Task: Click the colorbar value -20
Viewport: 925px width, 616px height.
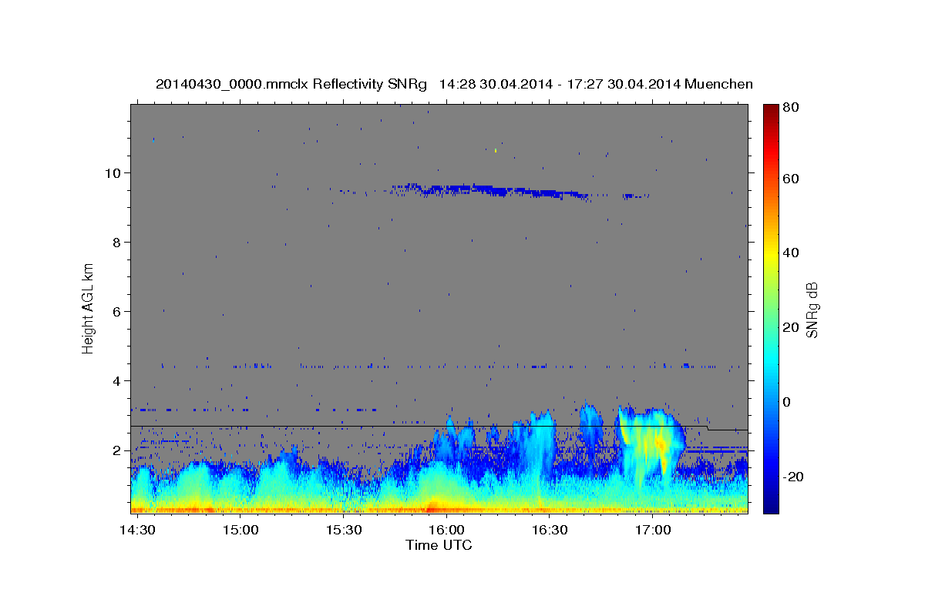Action: point(792,477)
